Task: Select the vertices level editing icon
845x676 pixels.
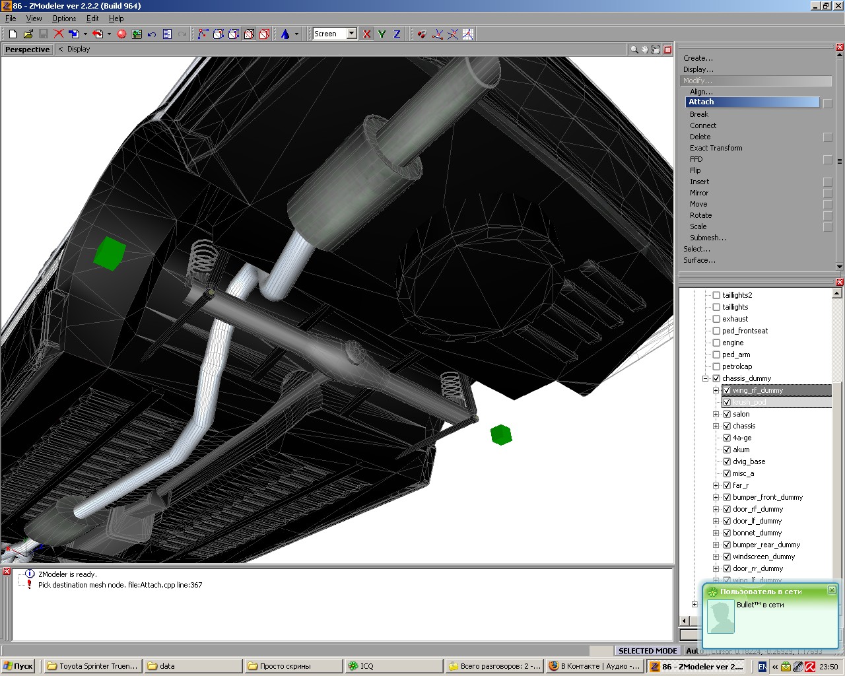Action: (203, 34)
